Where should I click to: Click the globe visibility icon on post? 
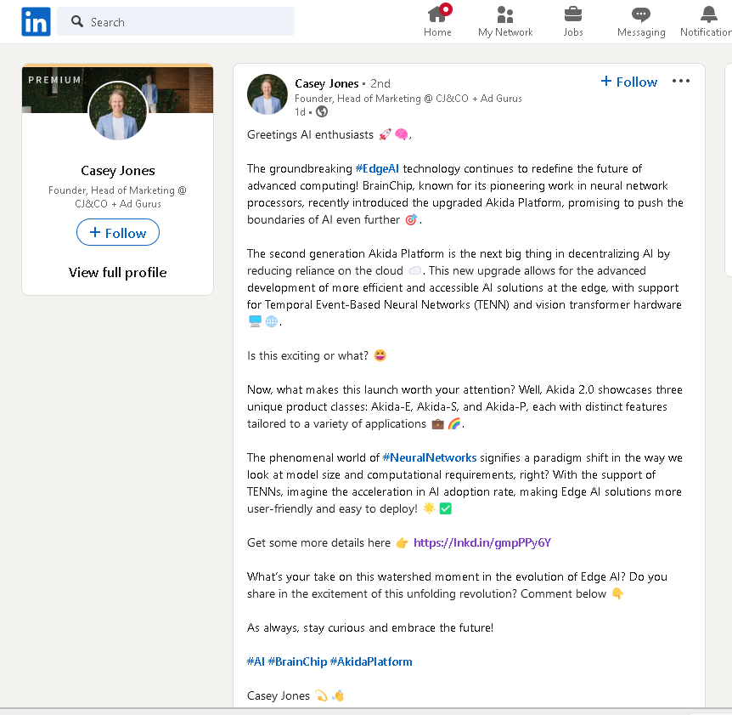(322, 111)
